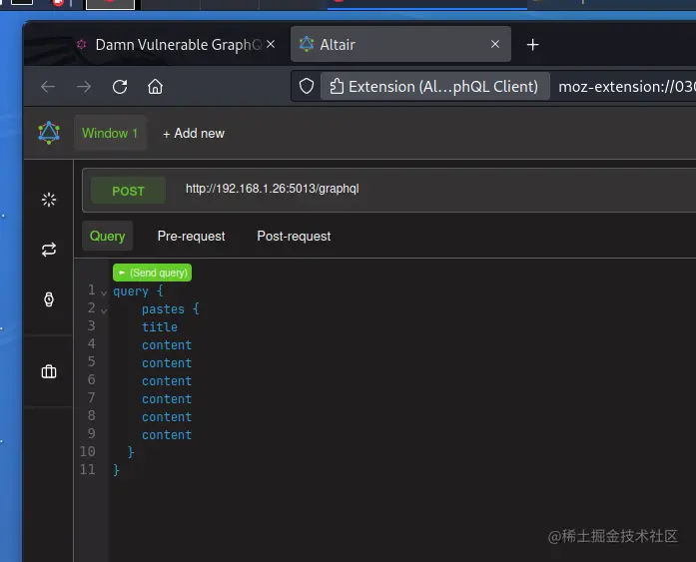Image resolution: width=696 pixels, height=562 pixels.
Task: Click 'content' on line 4
Action: point(167,344)
